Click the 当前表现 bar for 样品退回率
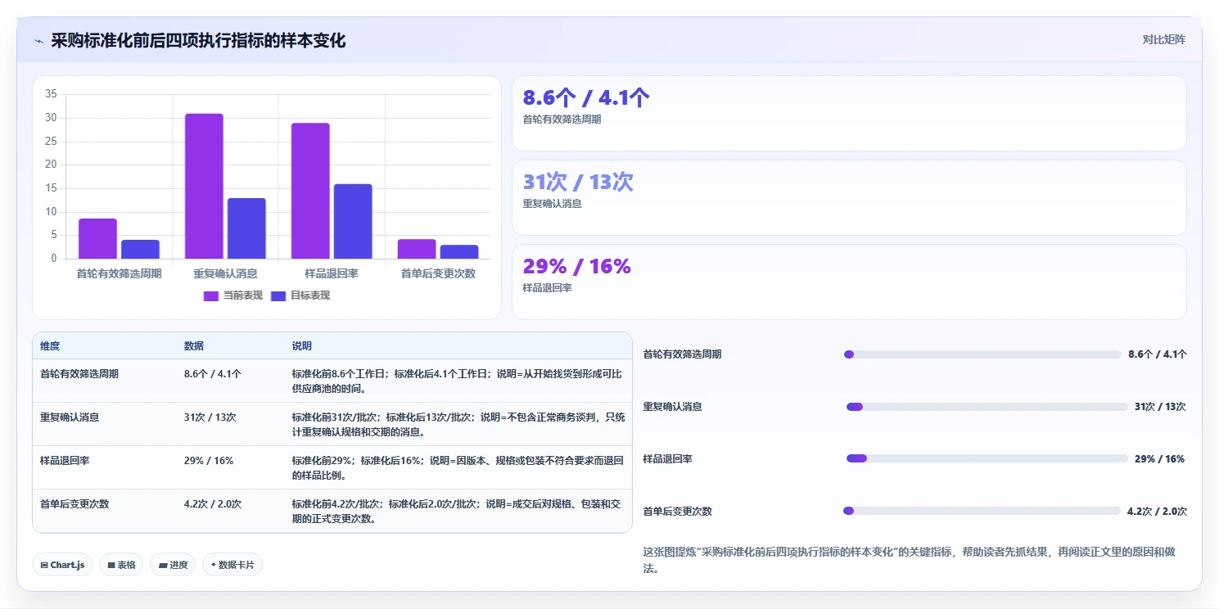1219x609 pixels. 310,191
